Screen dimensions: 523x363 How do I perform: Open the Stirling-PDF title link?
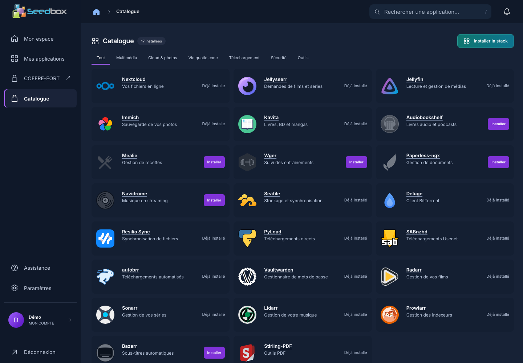click(278, 346)
